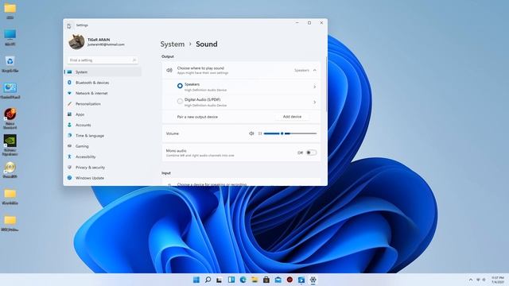Open Digital Audio (S/PDIF) properties chevron

(x=315, y=102)
